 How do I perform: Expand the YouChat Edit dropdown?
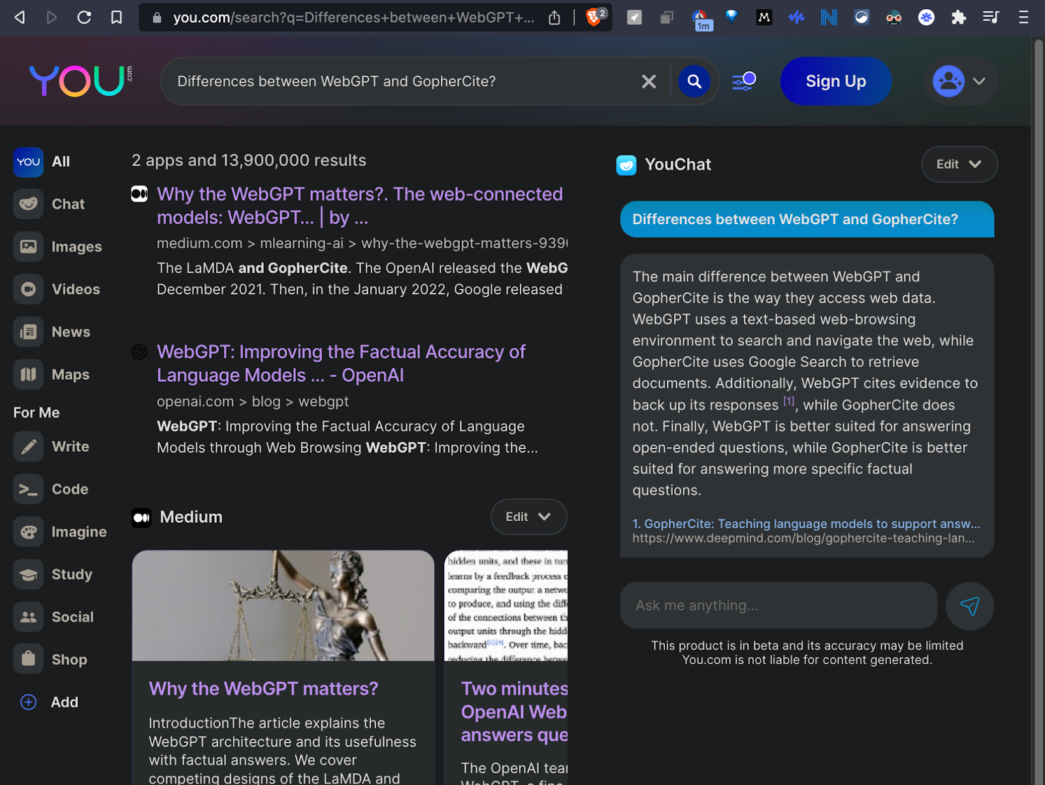click(x=959, y=165)
